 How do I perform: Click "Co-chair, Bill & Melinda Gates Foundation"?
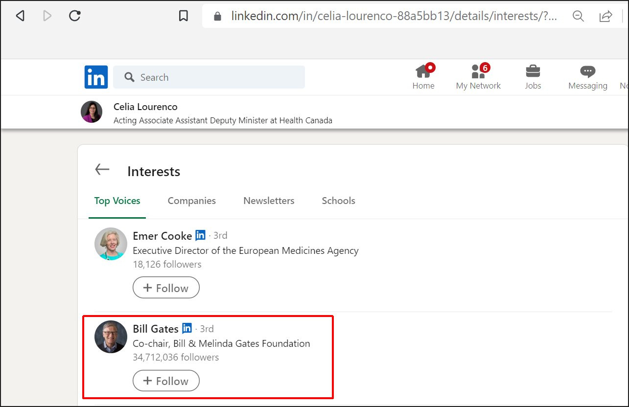point(221,344)
